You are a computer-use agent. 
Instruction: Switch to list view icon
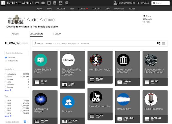point(164,43)
